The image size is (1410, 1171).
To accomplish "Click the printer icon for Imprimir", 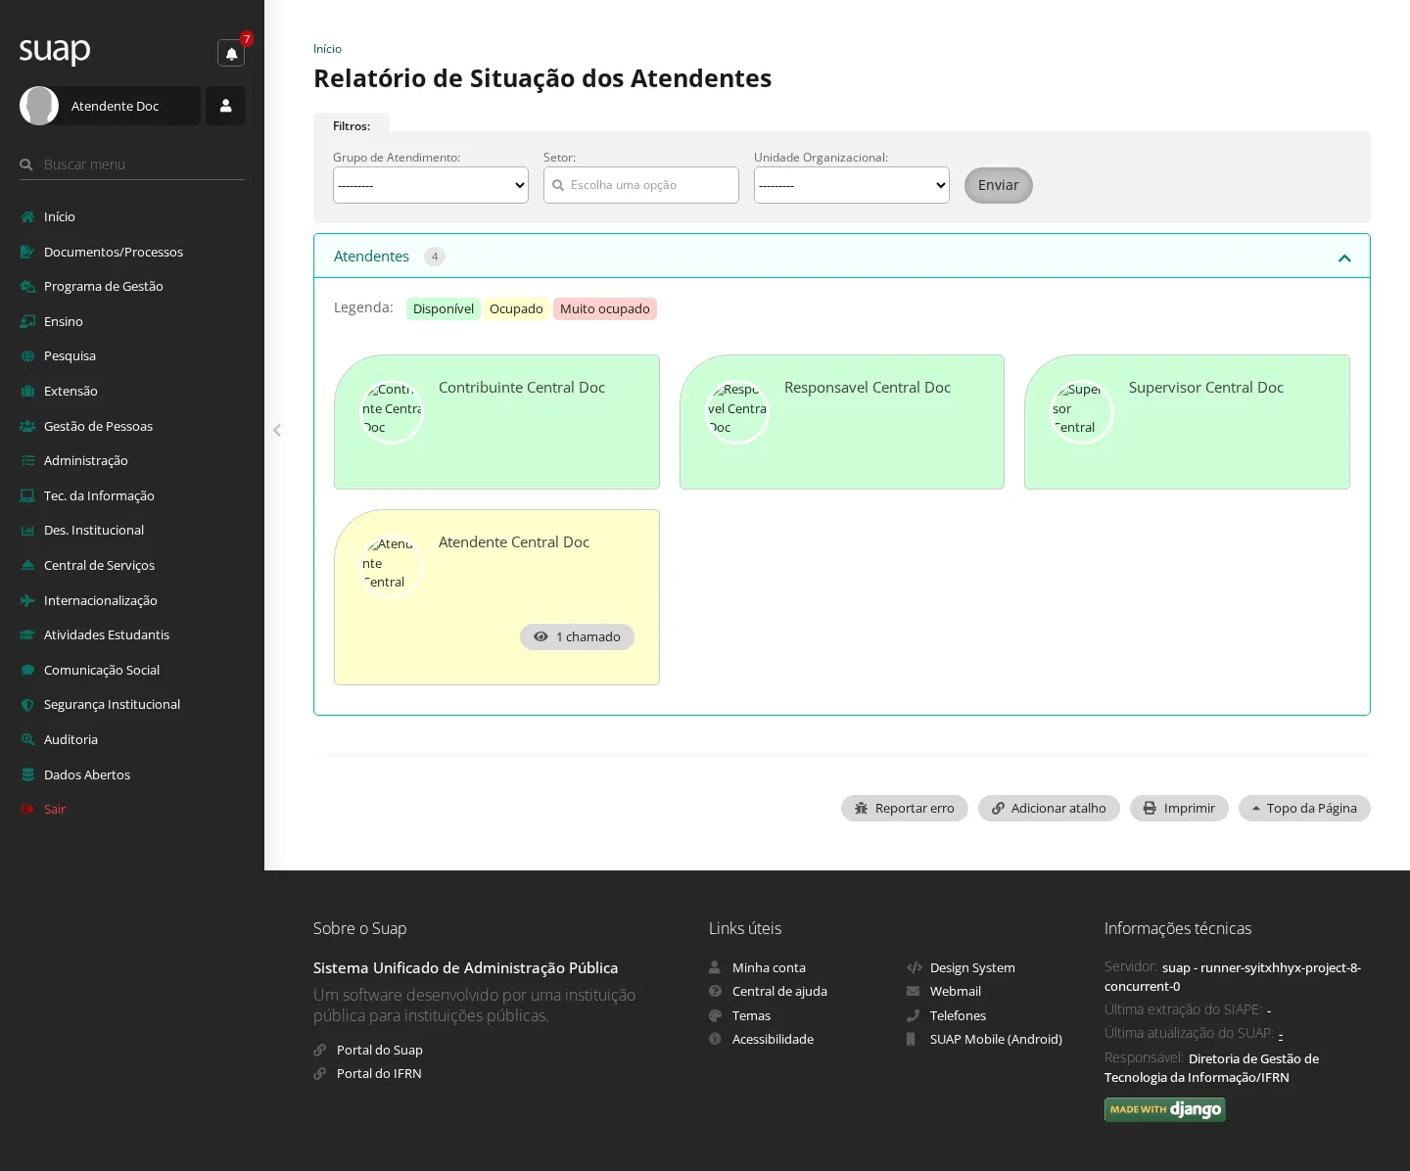I will tap(1150, 808).
